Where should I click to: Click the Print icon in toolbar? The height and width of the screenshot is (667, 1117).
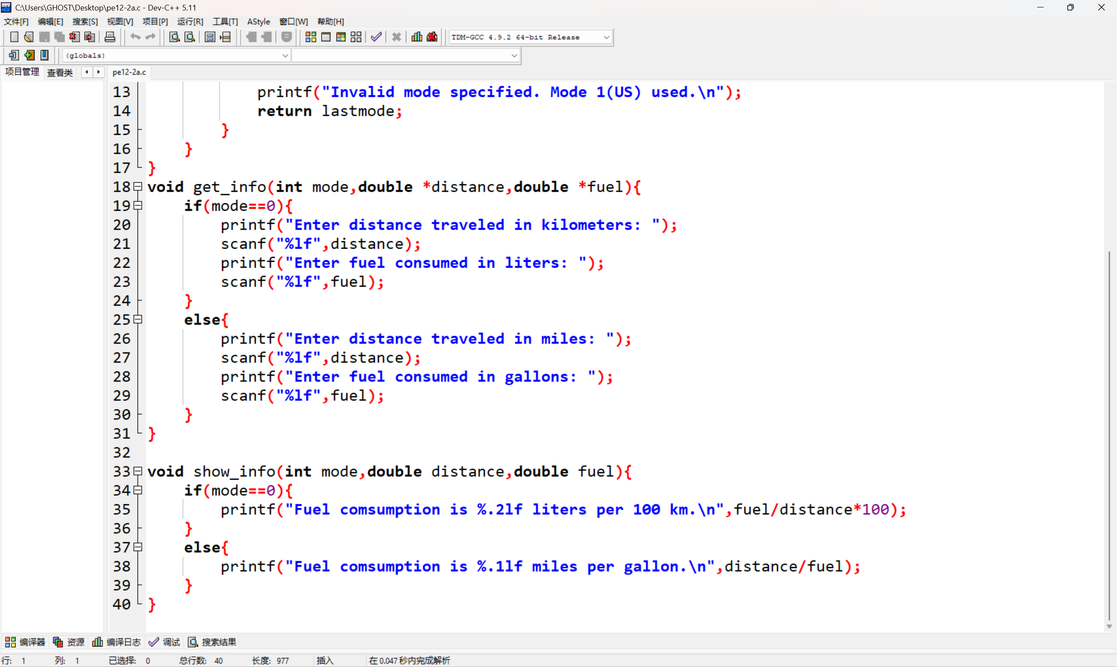[x=110, y=37]
